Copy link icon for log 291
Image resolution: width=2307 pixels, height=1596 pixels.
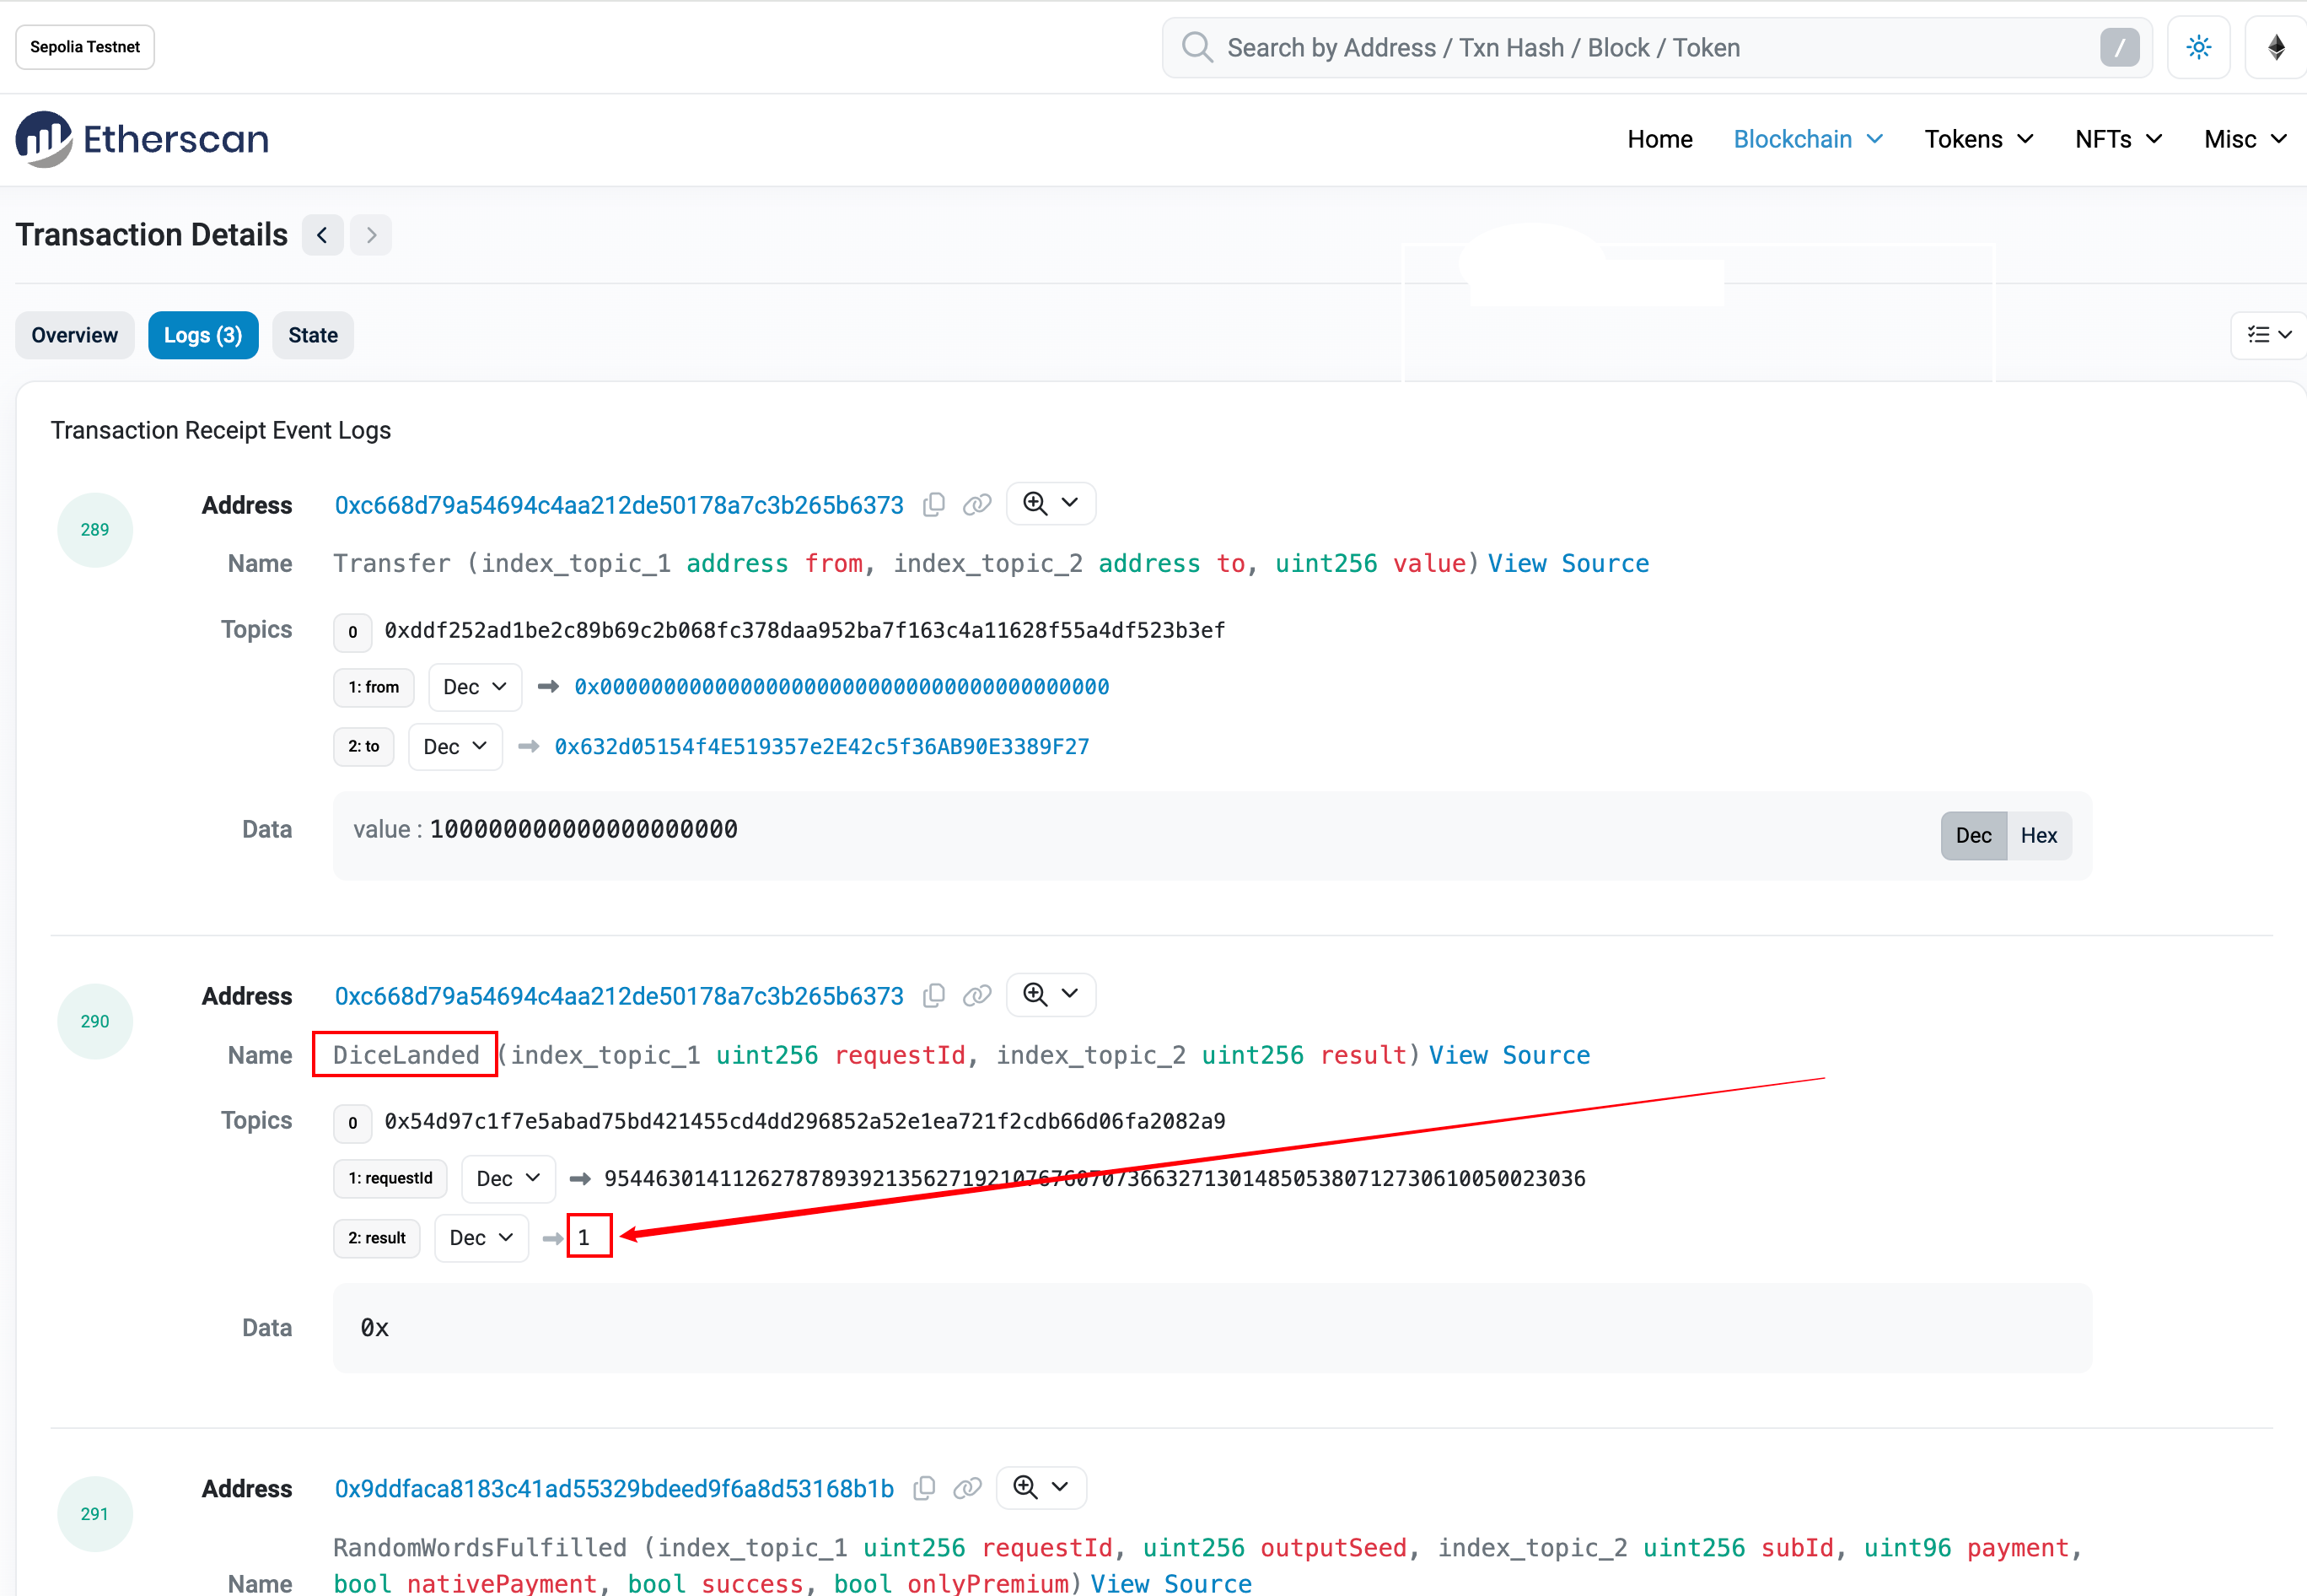tap(966, 1488)
